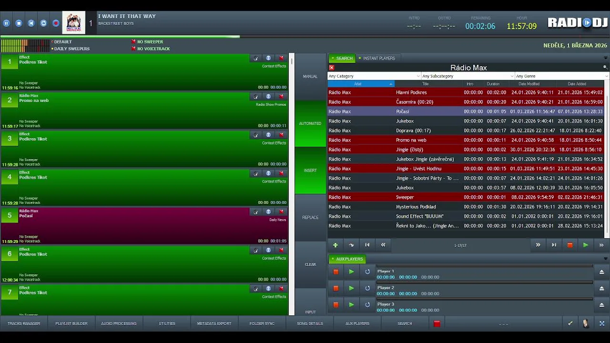Expand the search panel options arrow

(605, 58)
